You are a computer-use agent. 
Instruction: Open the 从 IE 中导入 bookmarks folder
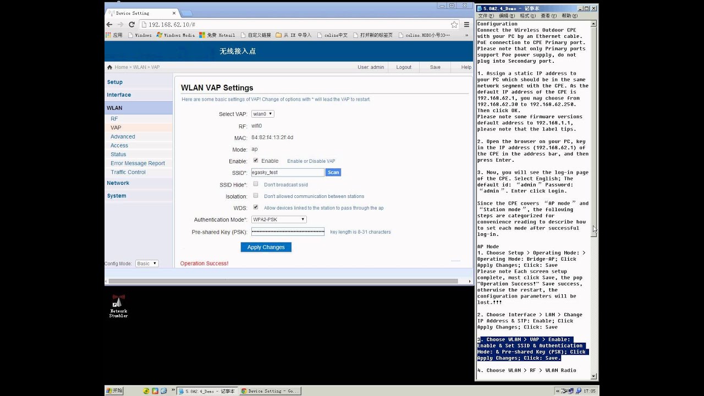293,35
